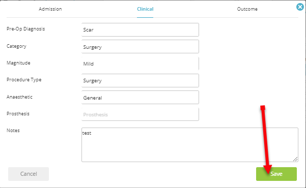This screenshot has height=188, width=306.
Task: Save the clinical details with the green button
Action: coord(276,174)
